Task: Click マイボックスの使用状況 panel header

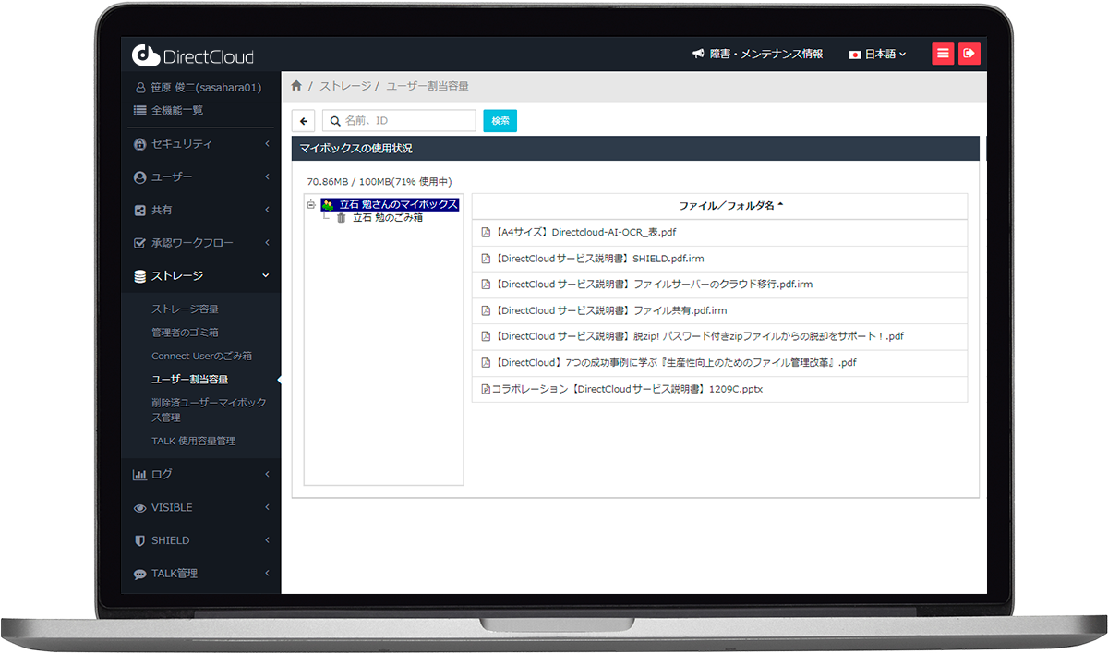Action: [x=635, y=148]
